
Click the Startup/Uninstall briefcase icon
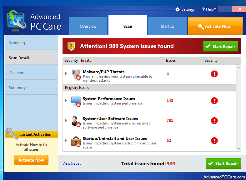[x=76, y=141]
